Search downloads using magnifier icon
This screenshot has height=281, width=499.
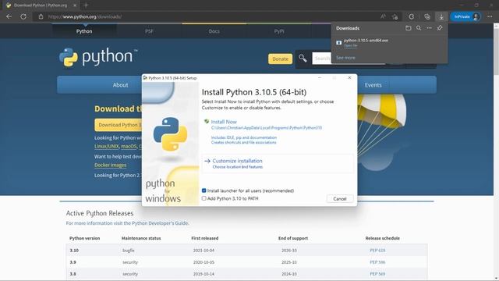[x=419, y=28]
